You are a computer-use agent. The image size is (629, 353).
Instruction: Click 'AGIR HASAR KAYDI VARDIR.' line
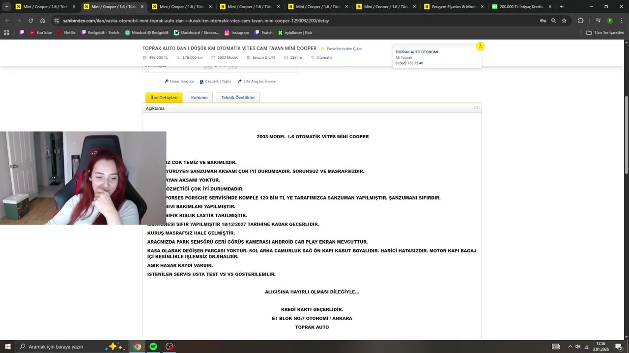180,265
